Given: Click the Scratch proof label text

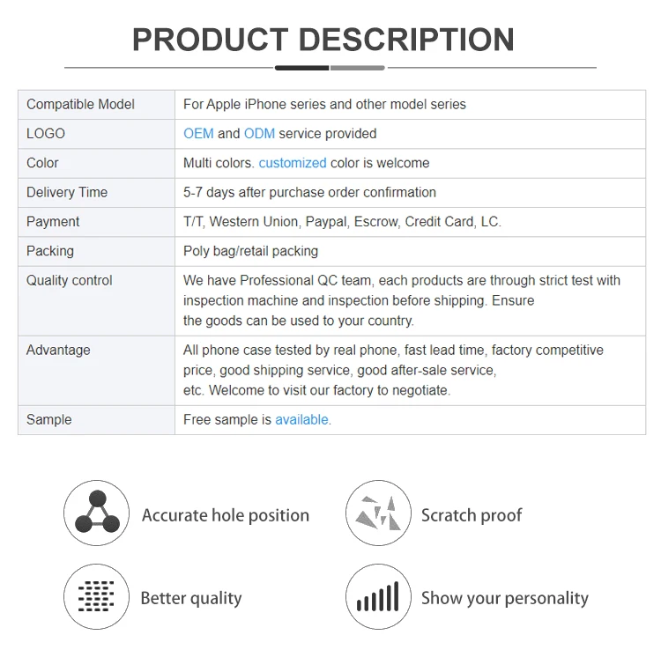Looking at the screenshot, I should [472, 515].
